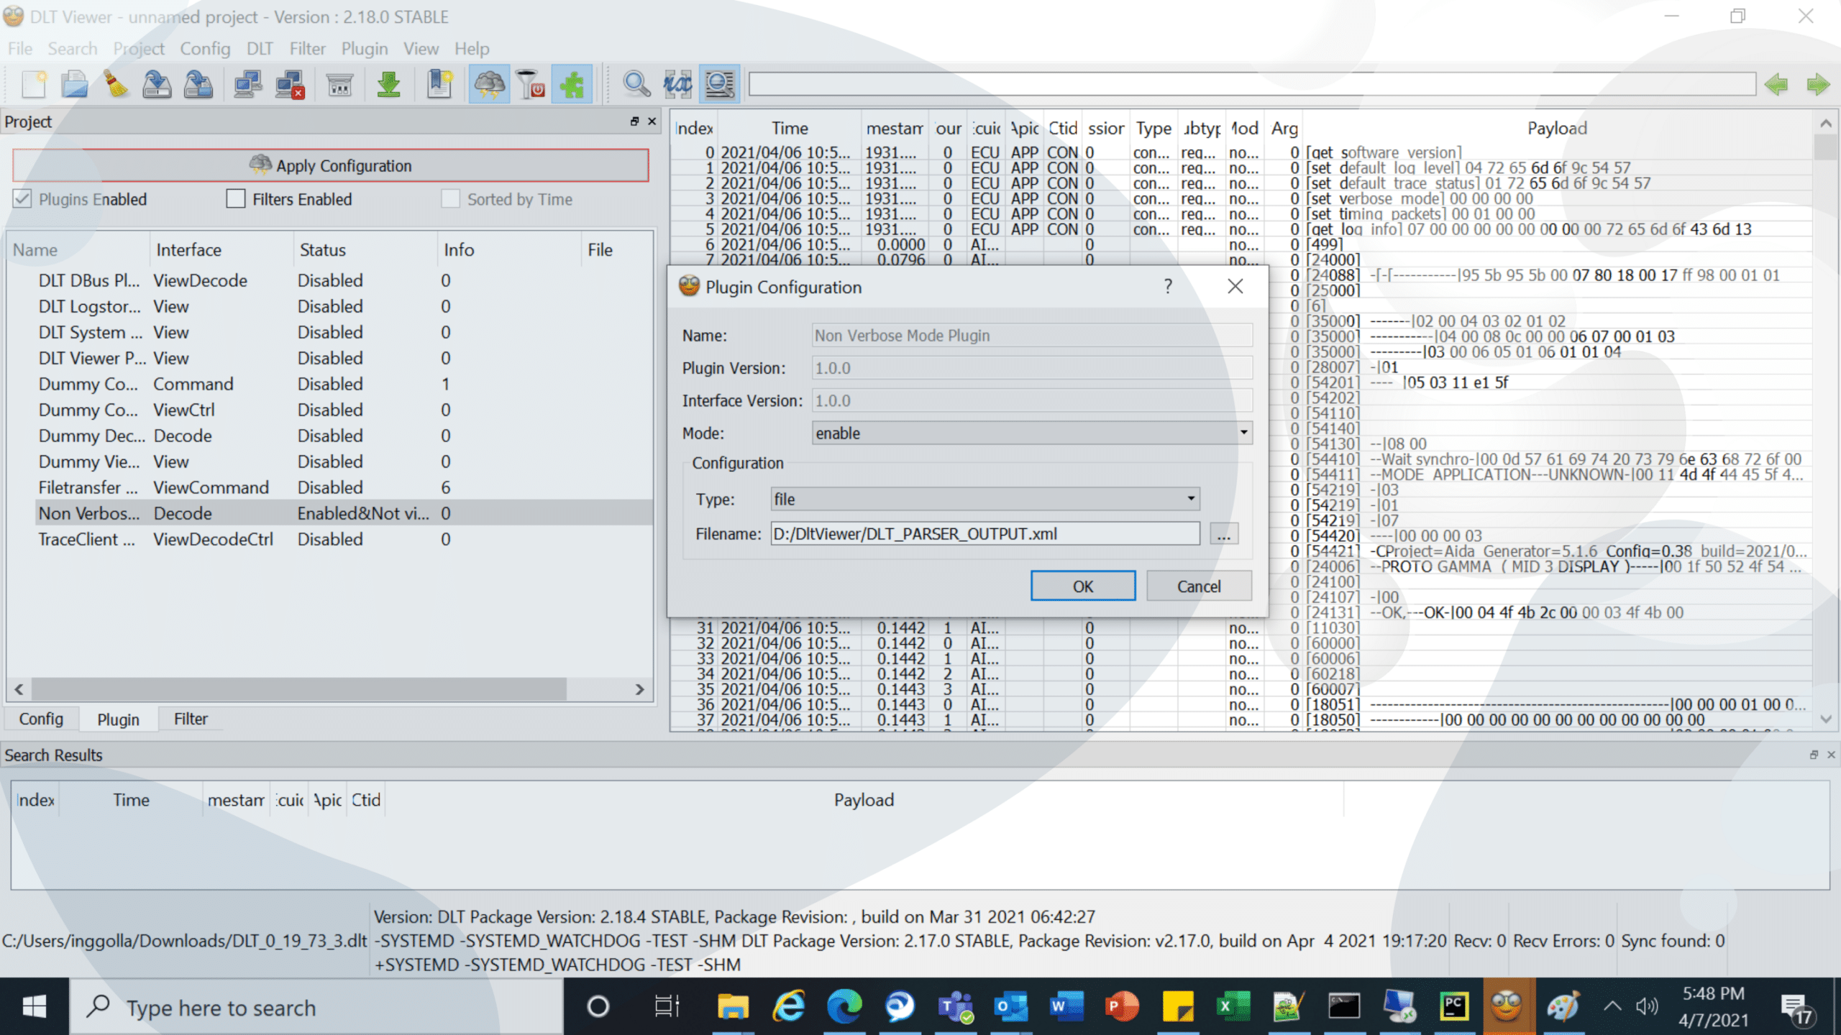This screenshot has width=1841, height=1035.
Task: Open the Search menu
Action: 73,49
